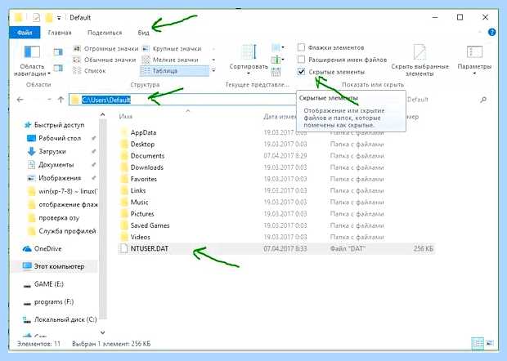Screen dimensions: 507x361
Task: Click the address bar path field
Action: point(181,100)
